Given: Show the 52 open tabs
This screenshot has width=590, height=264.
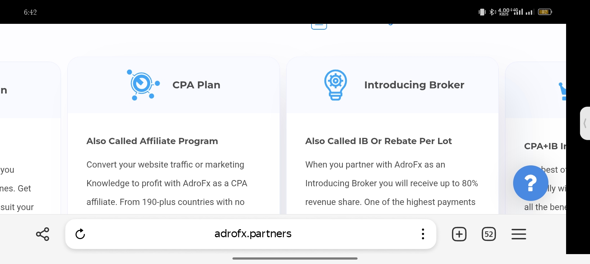Looking at the screenshot, I should (x=489, y=234).
